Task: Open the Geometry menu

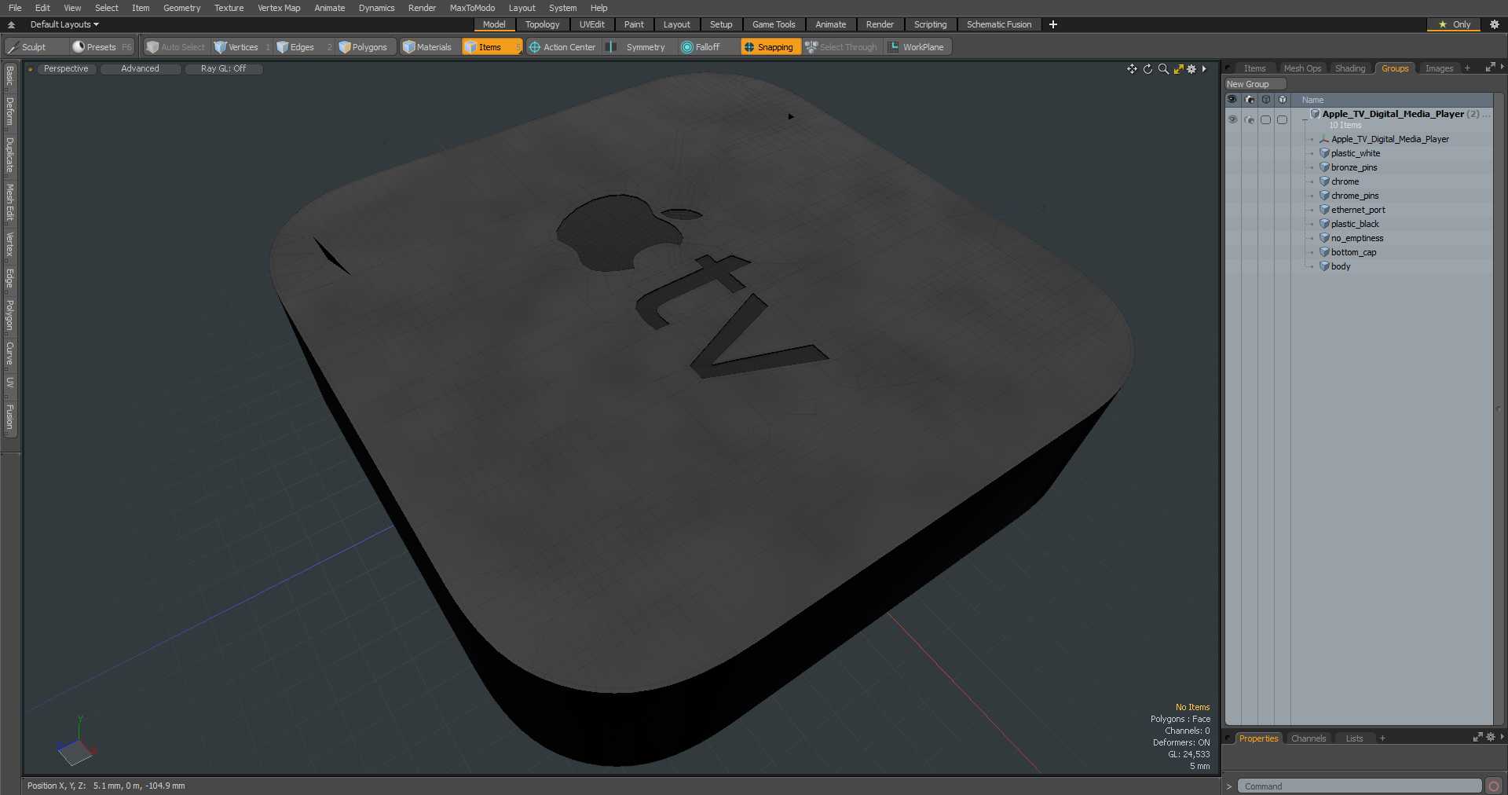Action: pyautogui.click(x=181, y=8)
